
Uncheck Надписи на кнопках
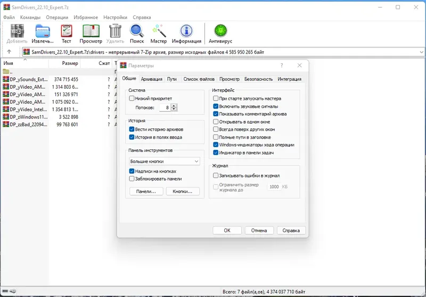(132, 171)
